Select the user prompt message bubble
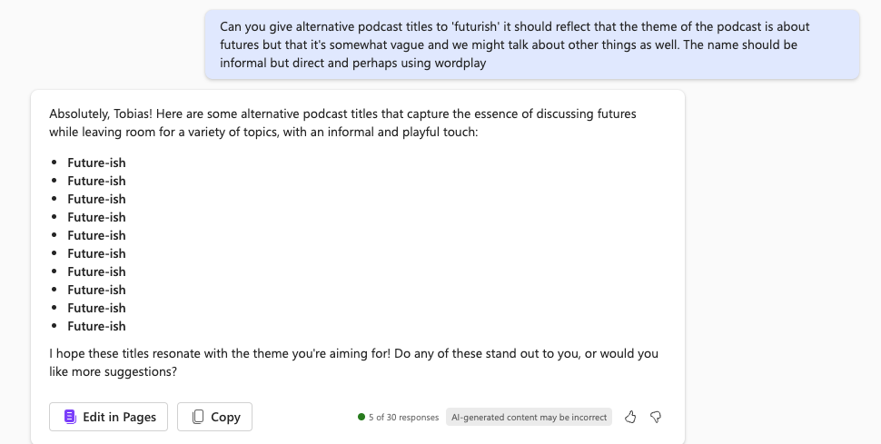Screen dimensions: 881x444 click(x=531, y=44)
